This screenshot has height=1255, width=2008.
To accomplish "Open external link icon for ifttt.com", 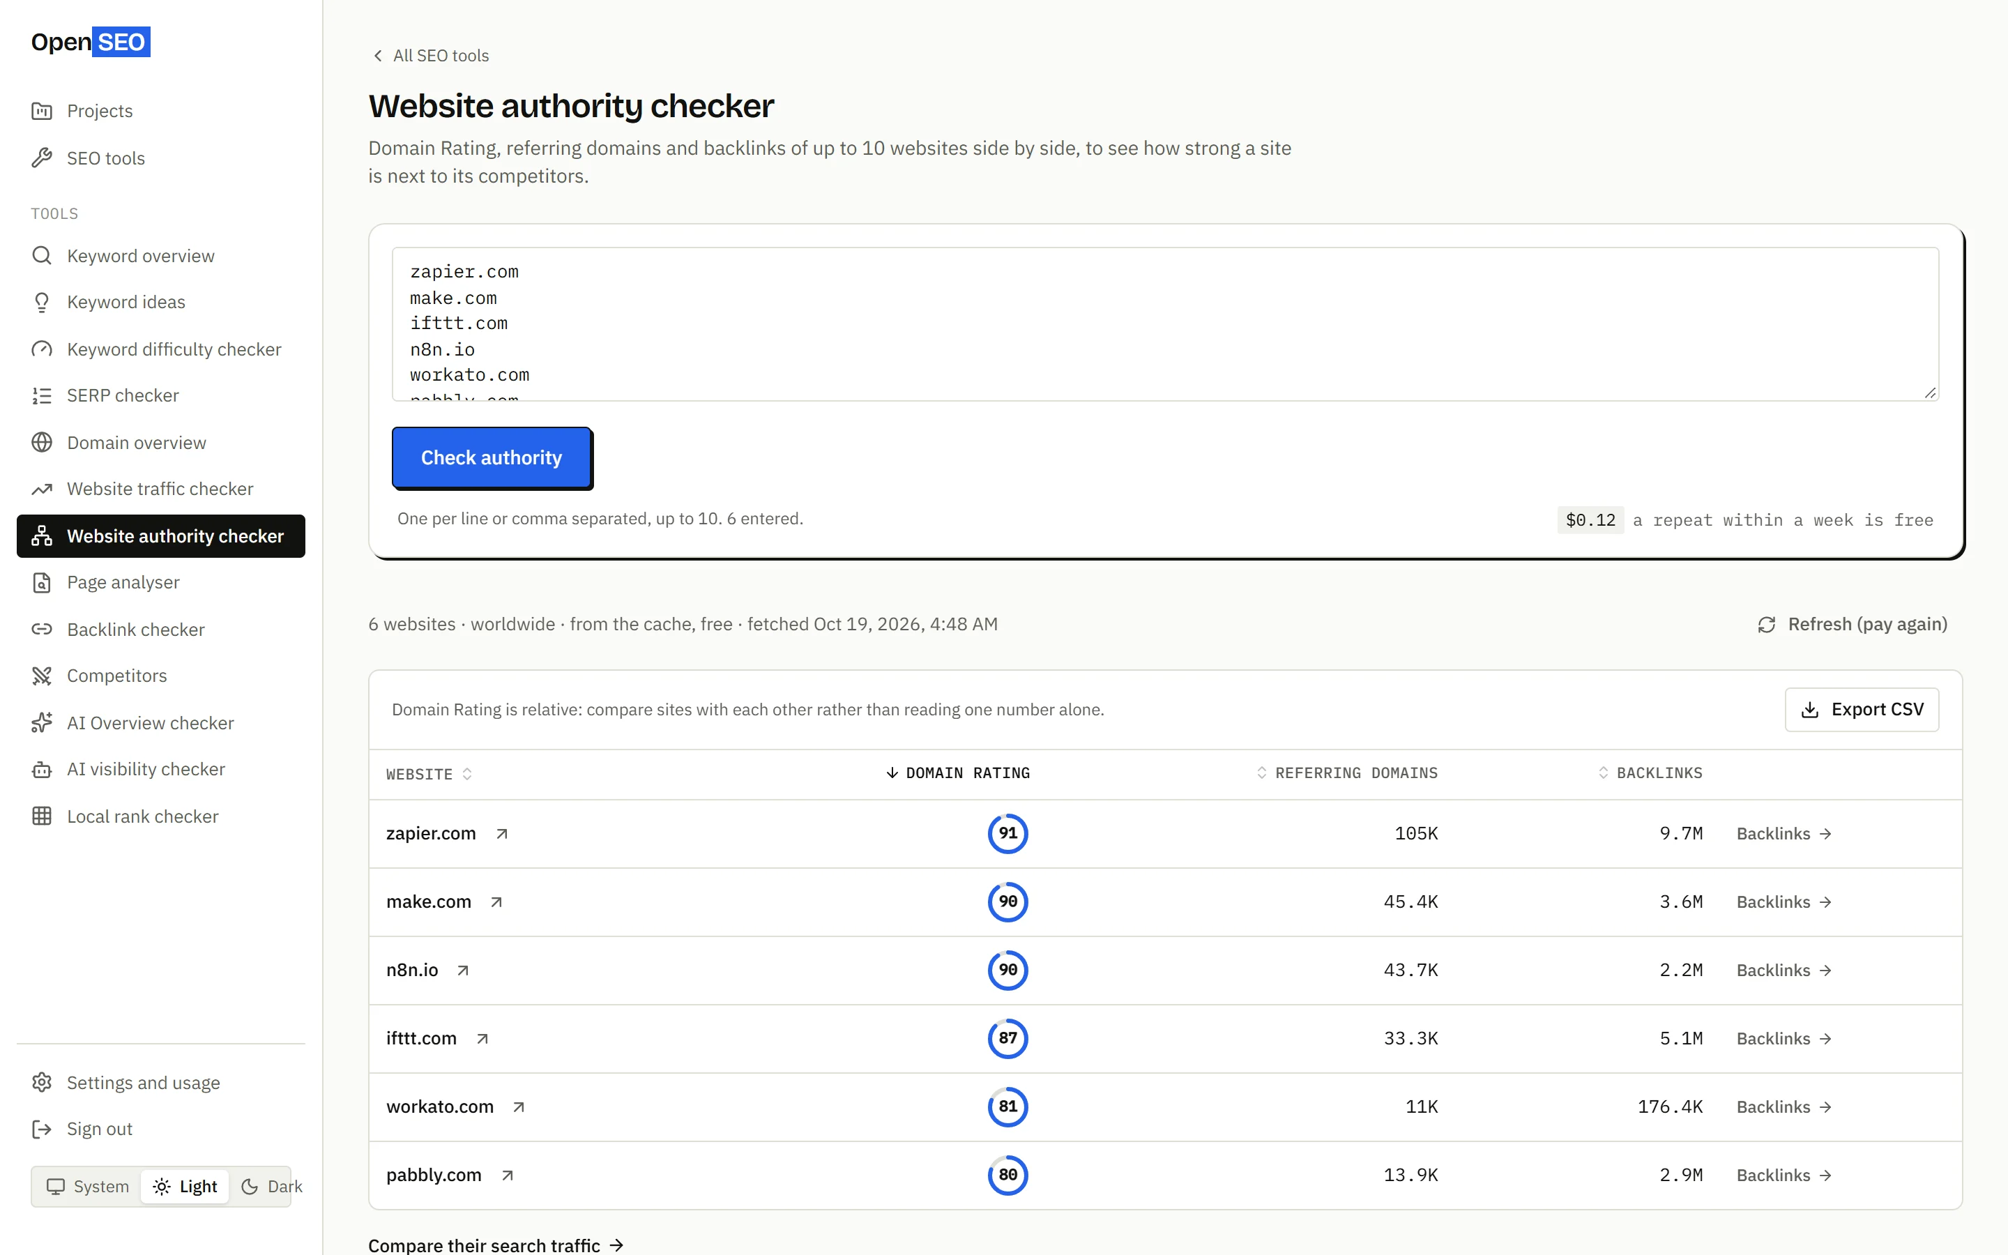I will [x=482, y=1038].
